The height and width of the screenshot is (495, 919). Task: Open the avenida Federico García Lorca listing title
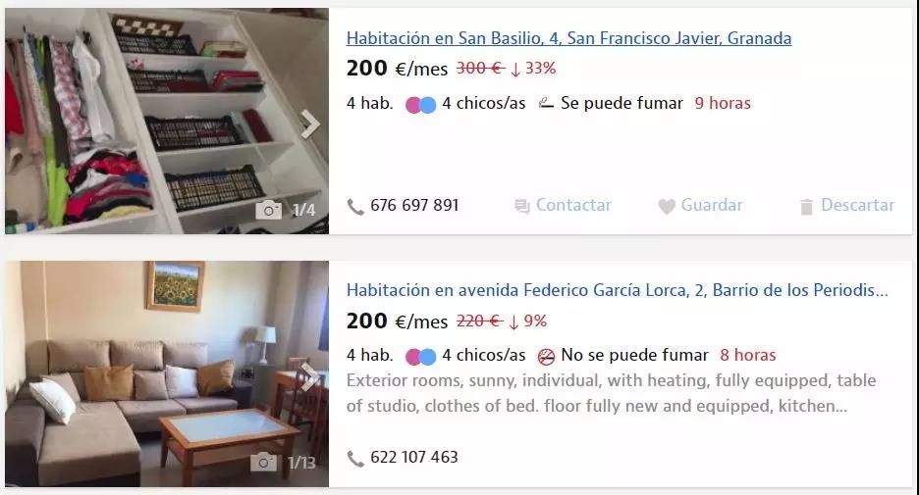pos(618,290)
